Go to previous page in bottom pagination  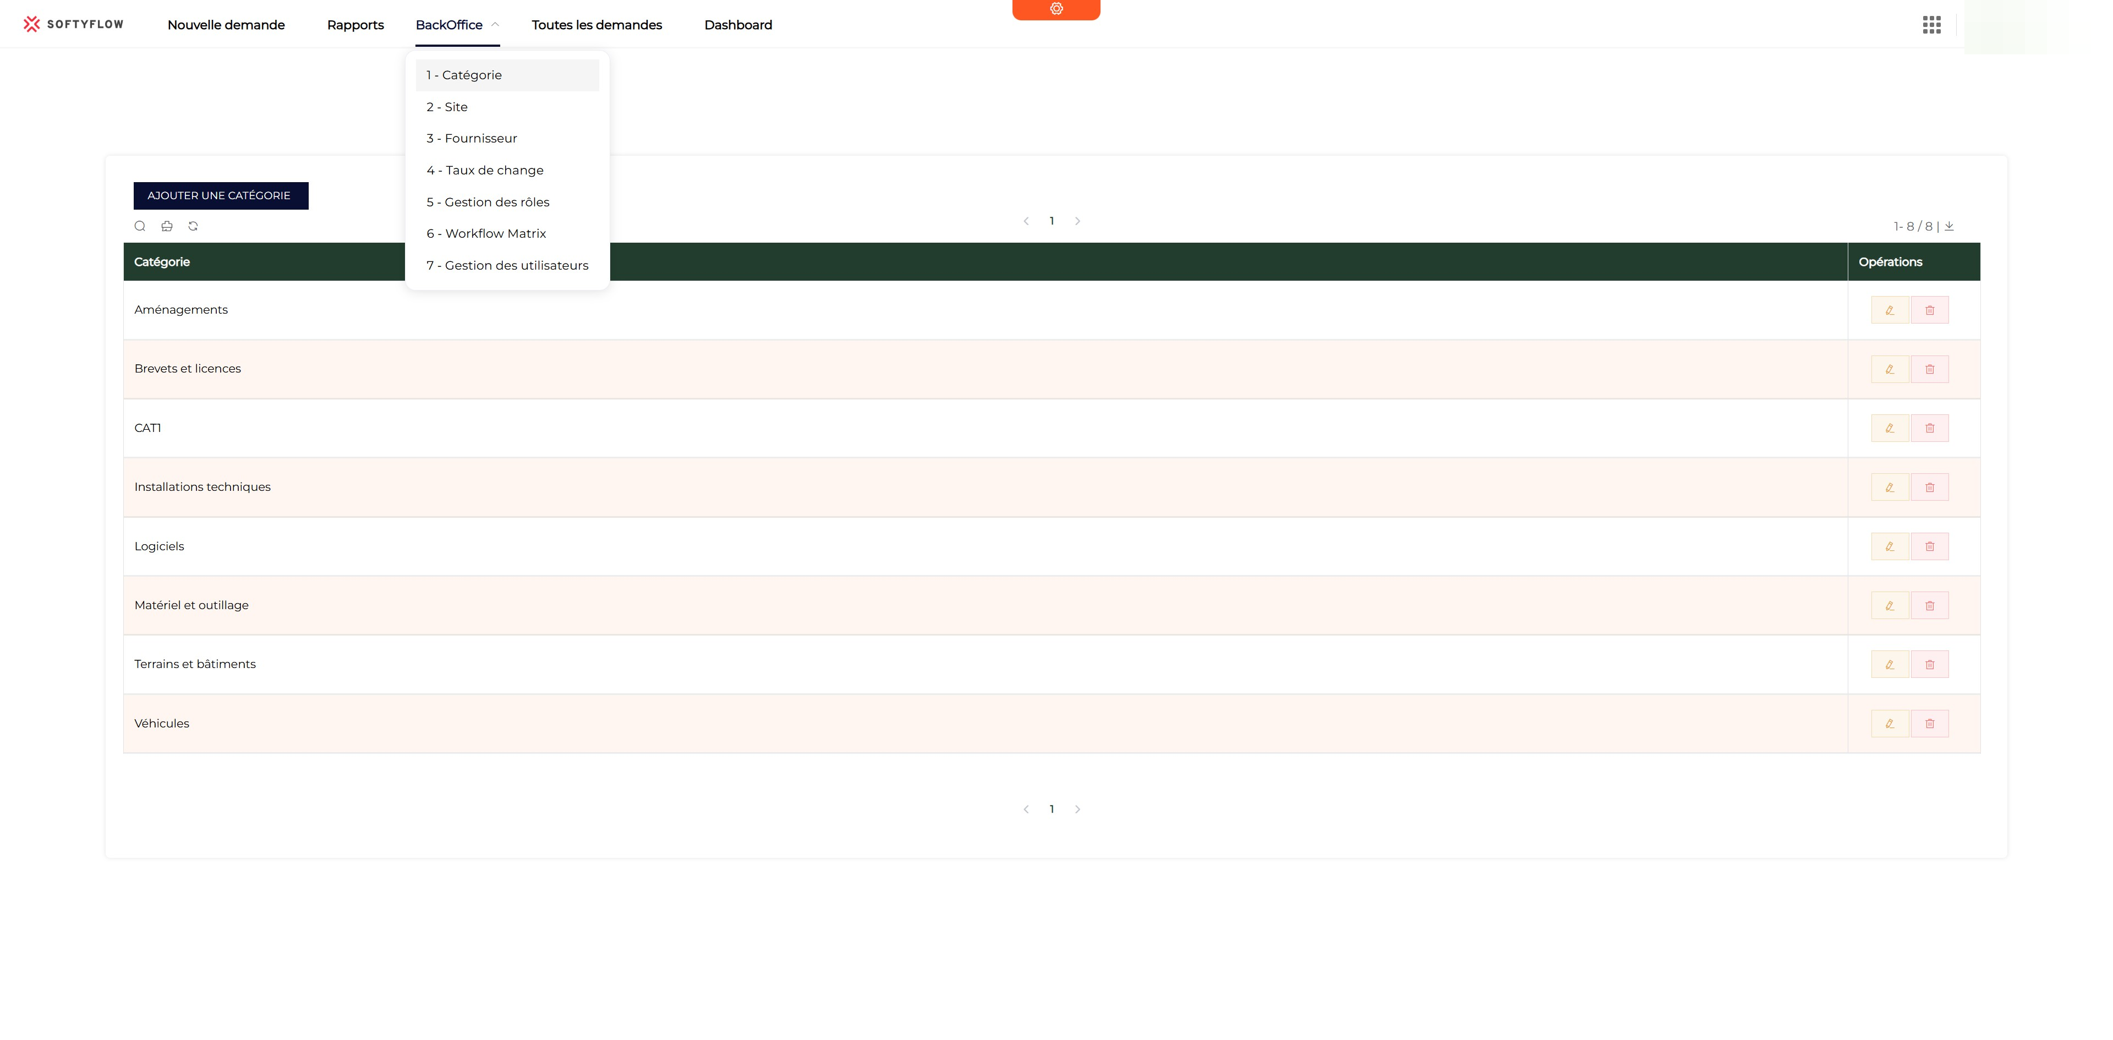point(1025,809)
